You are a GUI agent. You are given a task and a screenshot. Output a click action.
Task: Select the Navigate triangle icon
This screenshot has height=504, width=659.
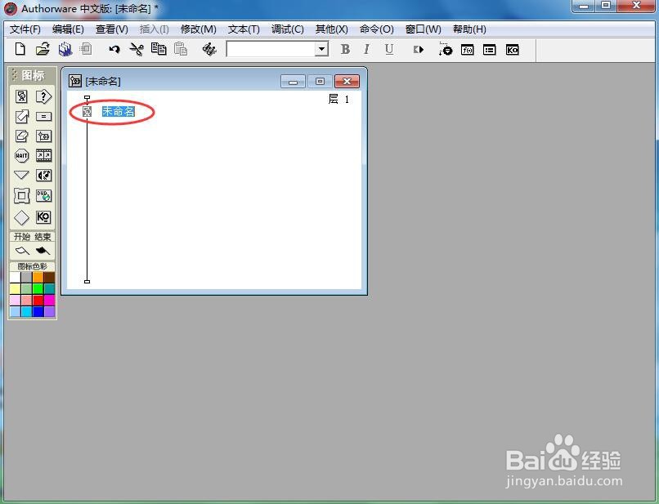(21, 175)
